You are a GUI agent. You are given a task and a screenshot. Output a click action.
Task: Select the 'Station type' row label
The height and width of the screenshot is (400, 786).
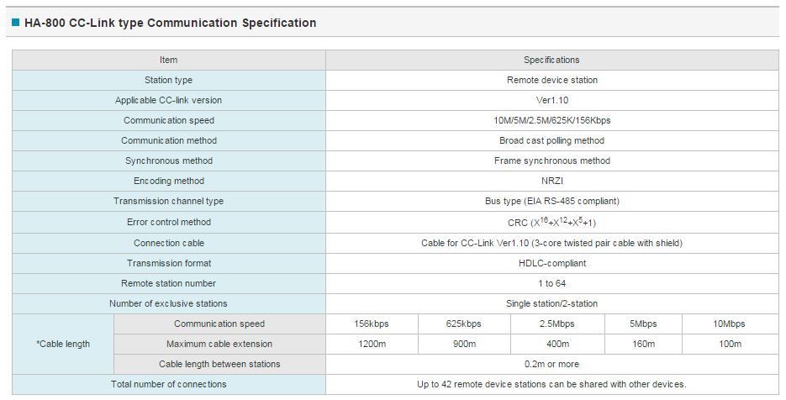[x=168, y=80]
